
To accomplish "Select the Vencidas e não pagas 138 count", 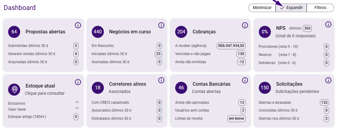I will click(241, 54).
